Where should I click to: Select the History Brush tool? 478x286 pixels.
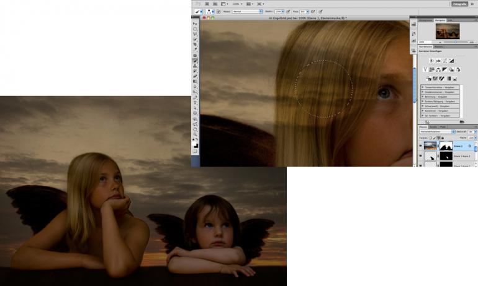pyautogui.click(x=195, y=71)
